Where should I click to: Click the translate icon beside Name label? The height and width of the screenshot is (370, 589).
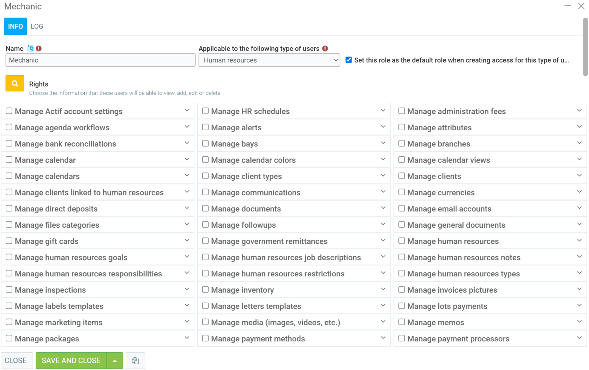pos(31,48)
